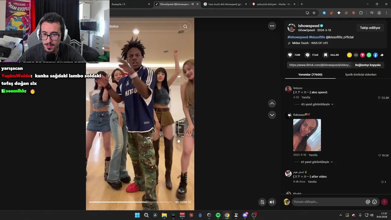Open the ishowspeed profile avatar
The height and width of the screenshot is (220, 391).
point(292,28)
